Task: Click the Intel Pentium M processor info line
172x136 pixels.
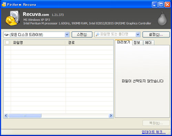Action: [87, 23]
